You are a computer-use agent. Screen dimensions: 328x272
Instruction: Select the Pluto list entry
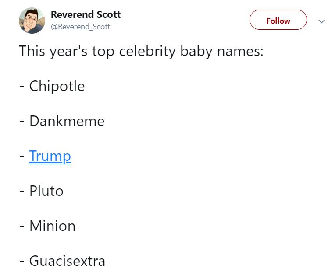click(x=46, y=191)
